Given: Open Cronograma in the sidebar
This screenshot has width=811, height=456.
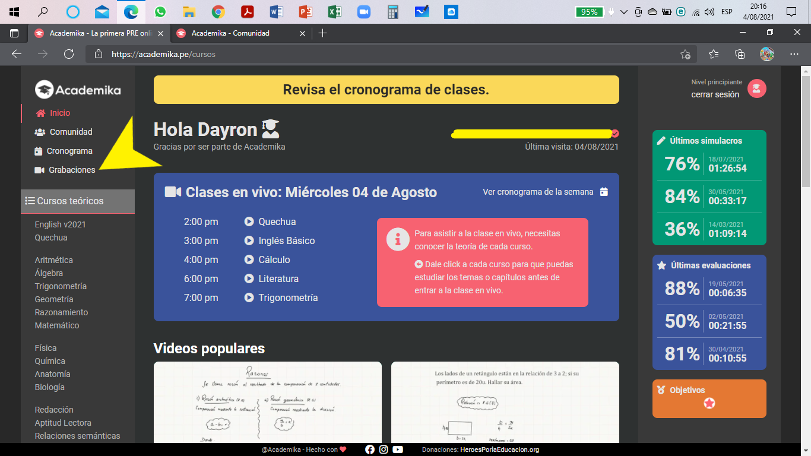Looking at the screenshot, I should [x=64, y=151].
